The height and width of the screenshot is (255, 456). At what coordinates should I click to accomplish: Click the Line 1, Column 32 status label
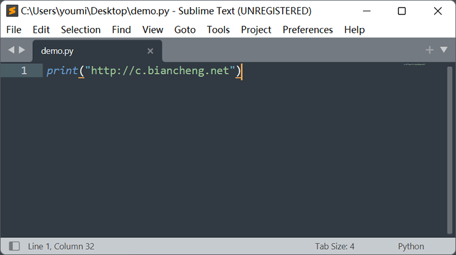[x=61, y=246]
